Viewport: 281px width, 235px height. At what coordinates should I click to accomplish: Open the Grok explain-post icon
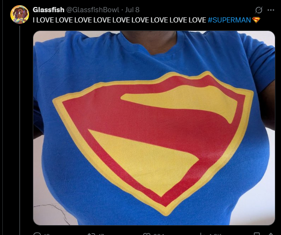point(259,10)
